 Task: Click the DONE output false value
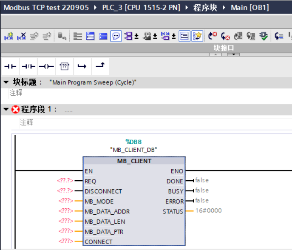tap(202, 180)
